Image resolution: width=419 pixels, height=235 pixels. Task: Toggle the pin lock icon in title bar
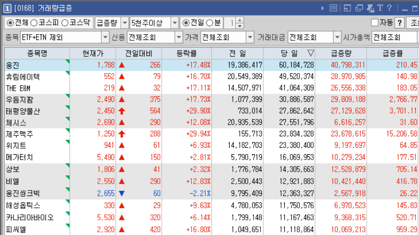click(370, 8)
